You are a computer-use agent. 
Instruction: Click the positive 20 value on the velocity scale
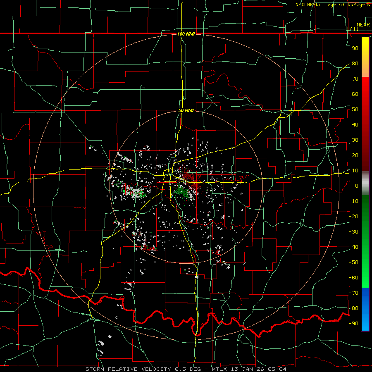355,155
